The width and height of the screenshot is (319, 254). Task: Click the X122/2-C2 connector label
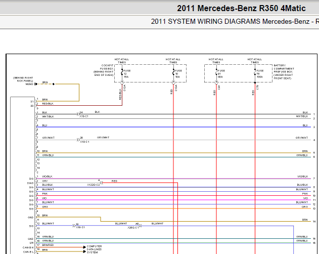(94, 185)
